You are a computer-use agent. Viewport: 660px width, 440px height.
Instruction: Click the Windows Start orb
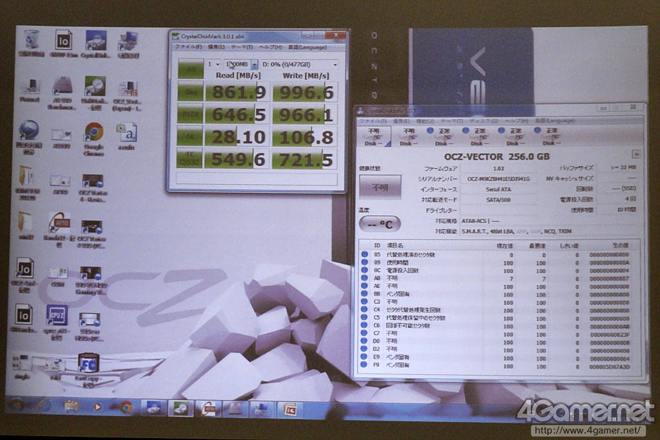pyautogui.click(x=17, y=406)
